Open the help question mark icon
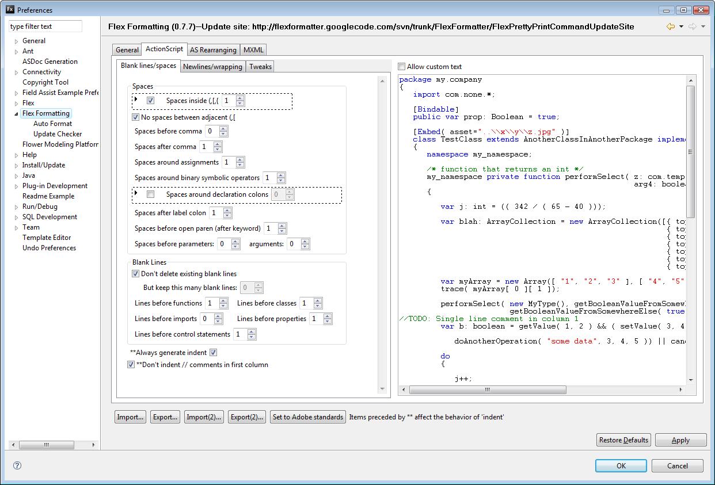The width and height of the screenshot is (715, 485). 17,465
